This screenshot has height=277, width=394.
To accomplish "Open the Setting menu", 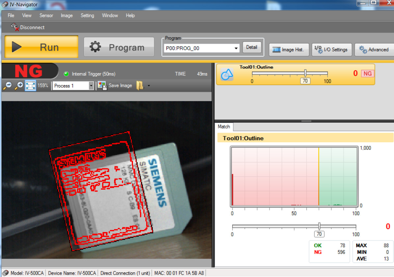I will (x=87, y=15).
